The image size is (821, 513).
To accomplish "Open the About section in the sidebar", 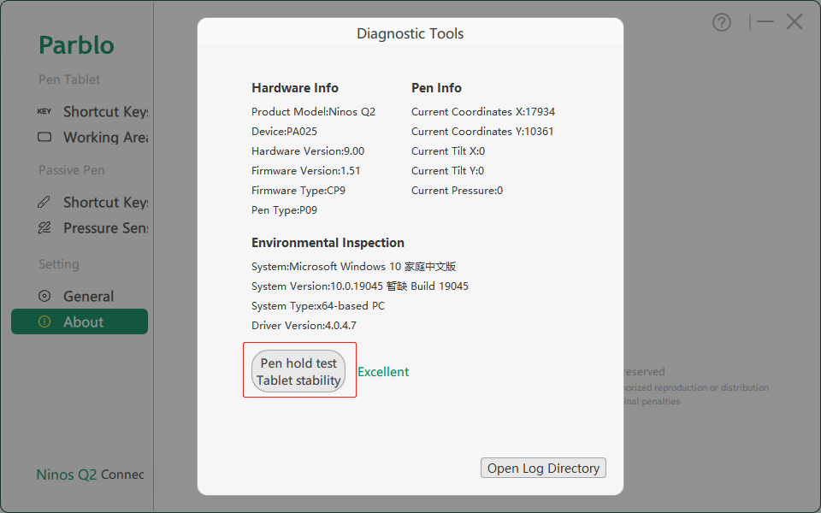I will pos(80,321).
